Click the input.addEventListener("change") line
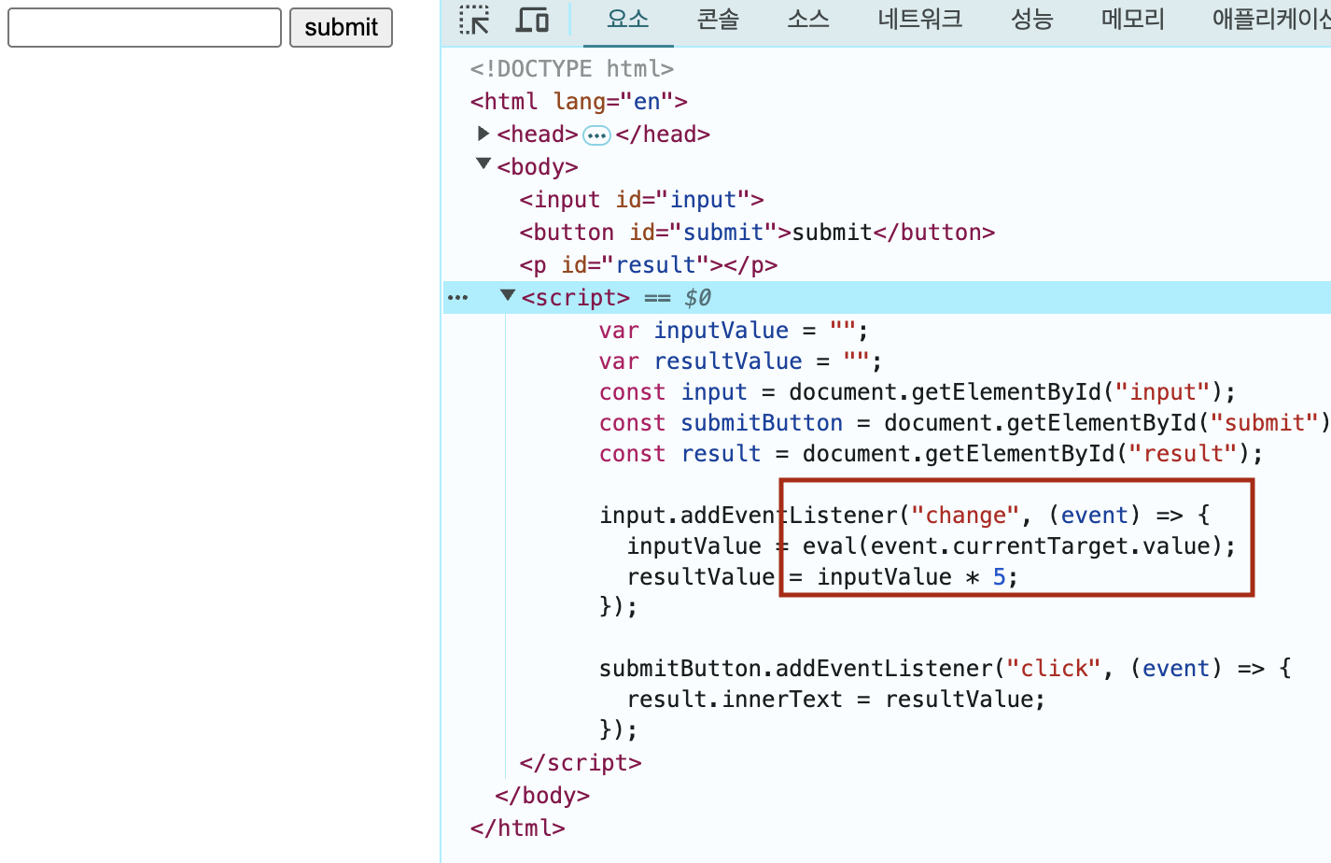 (x=904, y=516)
